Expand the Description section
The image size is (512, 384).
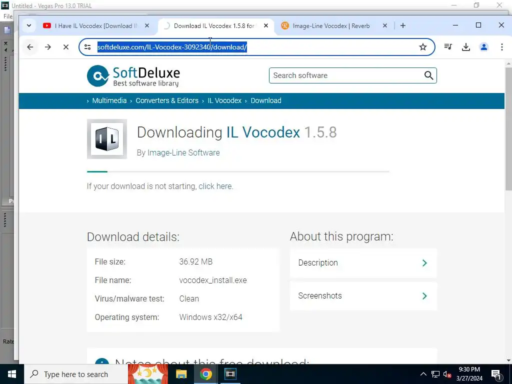tap(363, 263)
